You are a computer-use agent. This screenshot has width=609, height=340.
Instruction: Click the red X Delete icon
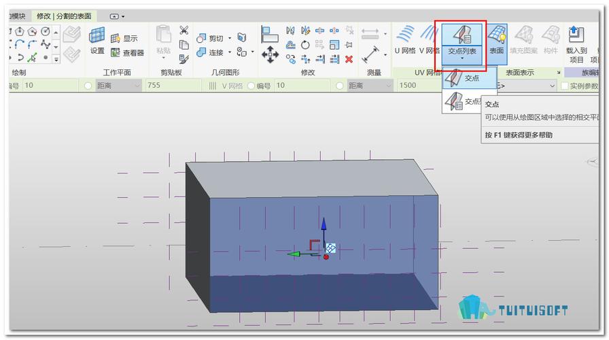pos(349,59)
